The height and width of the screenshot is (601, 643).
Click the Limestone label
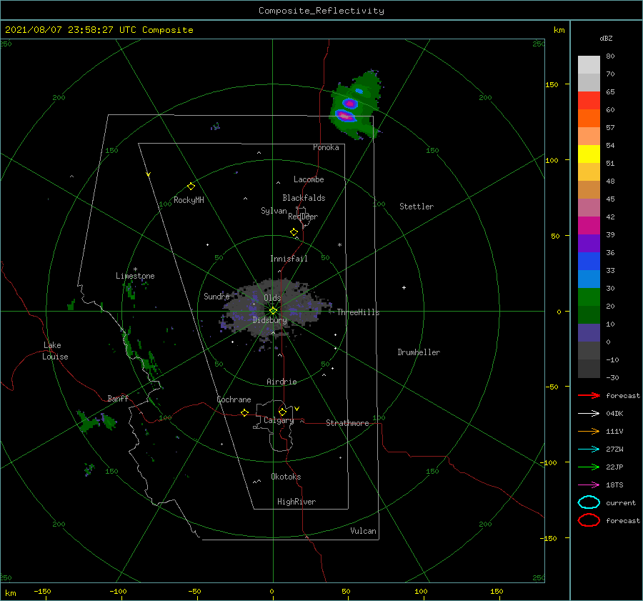click(x=135, y=276)
